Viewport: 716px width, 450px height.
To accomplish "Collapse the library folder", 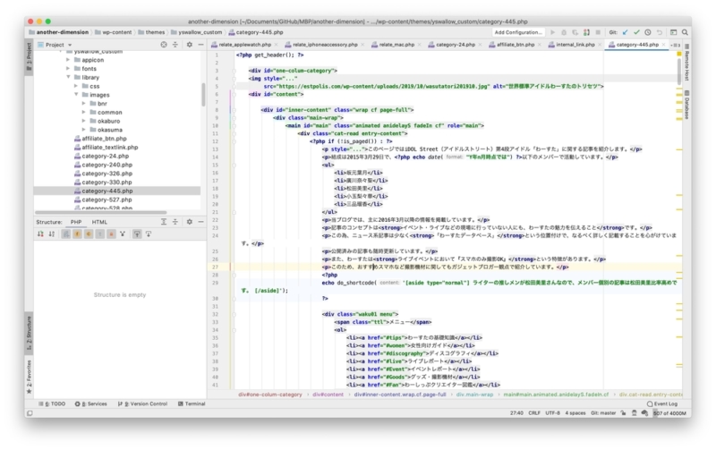I will point(68,77).
